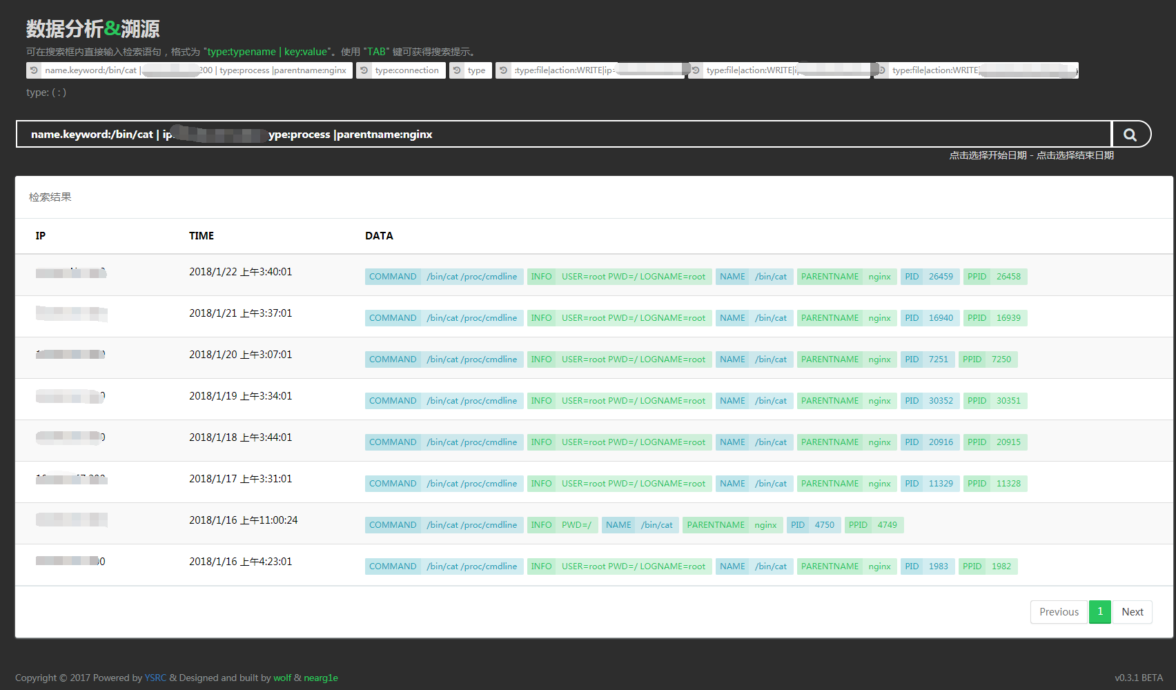The height and width of the screenshot is (690, 1176).
Task: Click timestamp '2018/1/16 上午11:00:24'
Action: (244, 520)
